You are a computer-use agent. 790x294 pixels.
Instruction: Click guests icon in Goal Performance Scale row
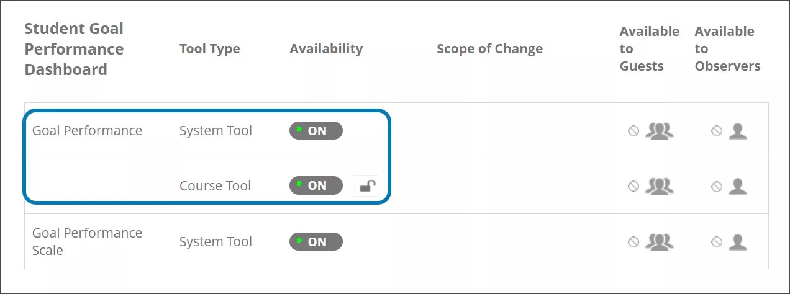tap(659, 242)
